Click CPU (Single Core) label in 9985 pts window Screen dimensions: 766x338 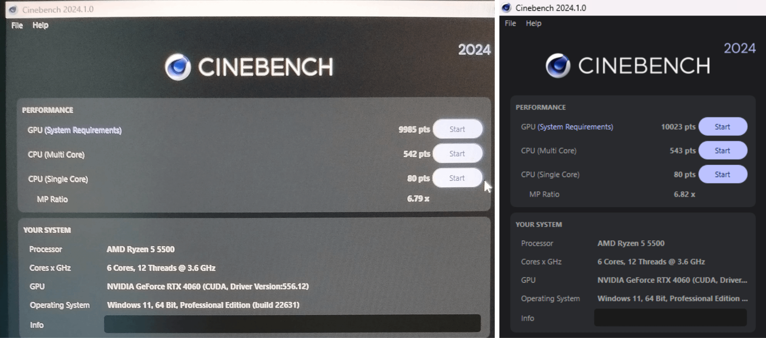58,179
